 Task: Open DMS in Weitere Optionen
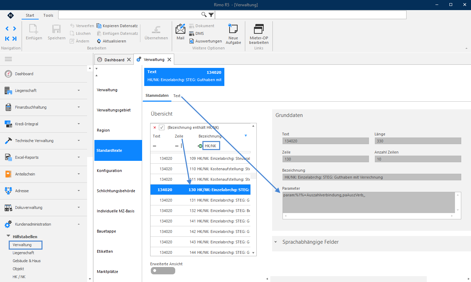(x=196, y=33)
